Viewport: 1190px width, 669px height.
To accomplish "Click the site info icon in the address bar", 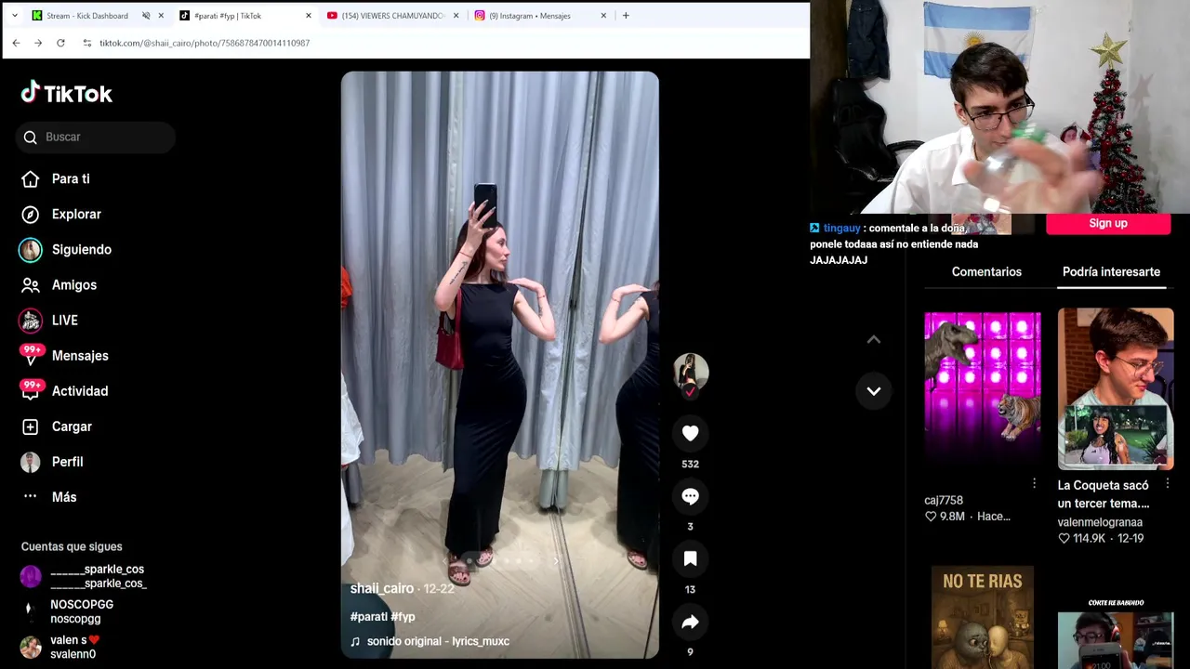I will click(86, 44).
